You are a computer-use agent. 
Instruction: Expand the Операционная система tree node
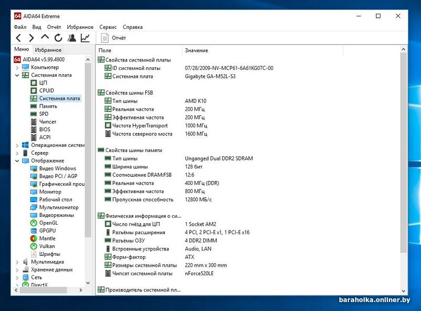coord(17,145)
